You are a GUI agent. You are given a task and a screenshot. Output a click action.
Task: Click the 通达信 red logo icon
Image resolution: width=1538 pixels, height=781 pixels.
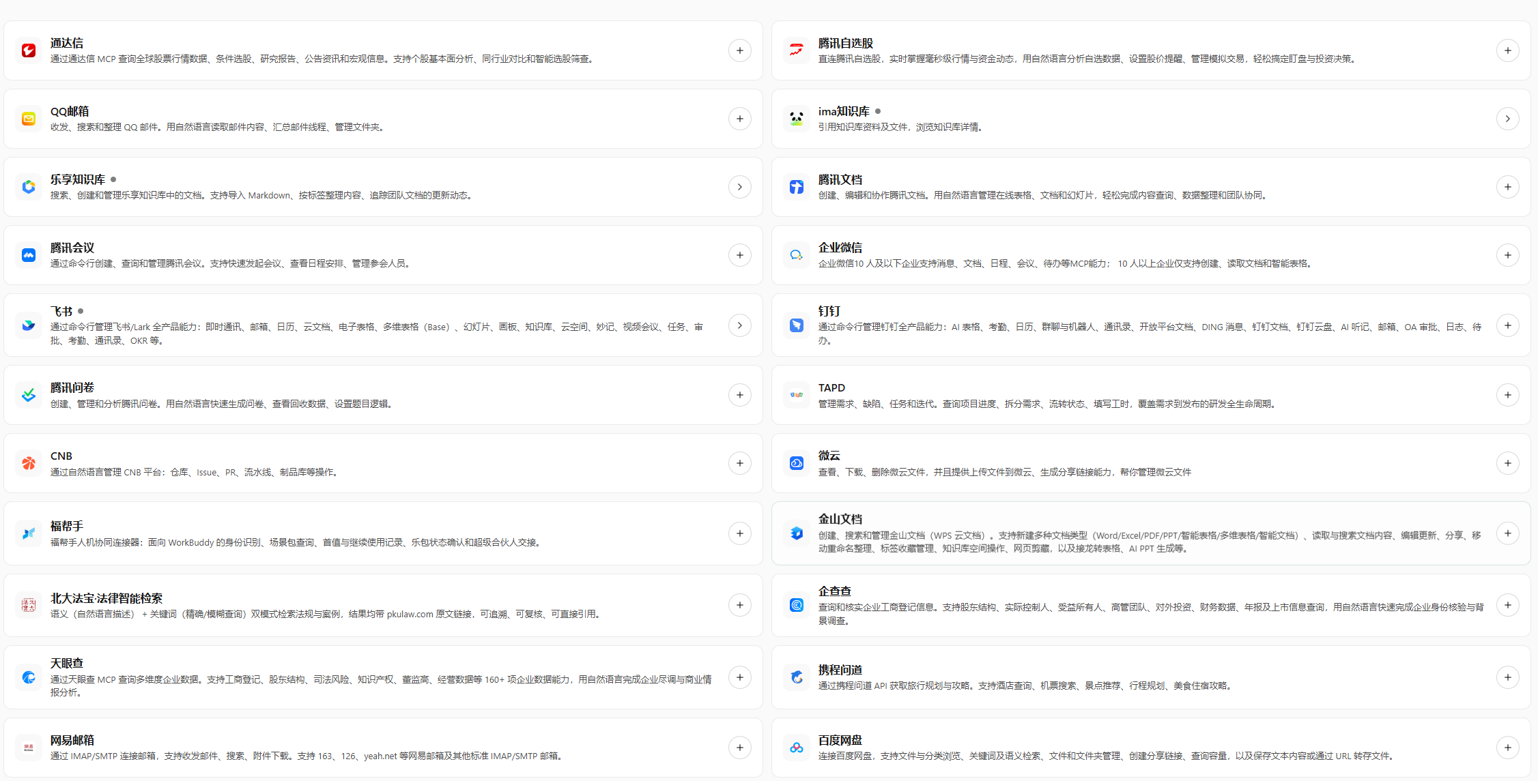point(29,50)
